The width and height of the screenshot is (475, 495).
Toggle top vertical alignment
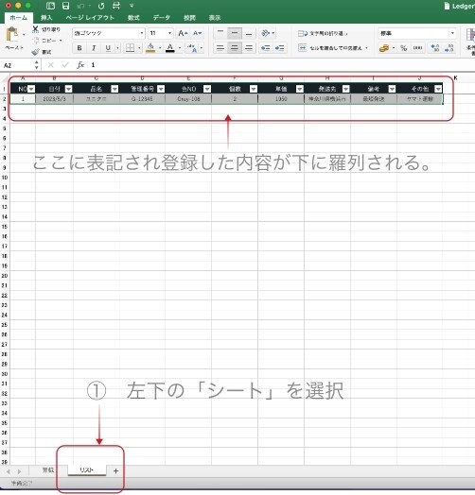220,33
